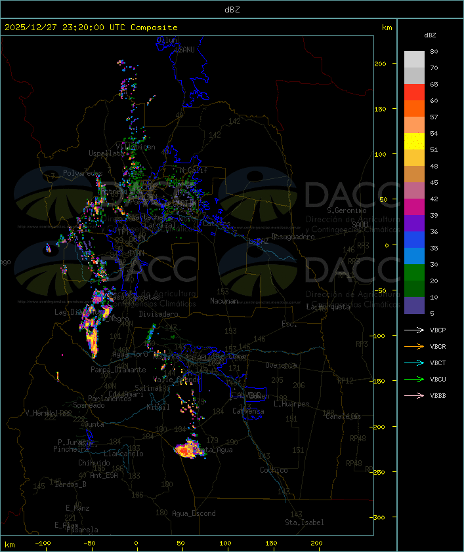Select the dark orange 57-60 dBZ swatch
Viewport: 464px width, 552px height.
coord(414,108)
